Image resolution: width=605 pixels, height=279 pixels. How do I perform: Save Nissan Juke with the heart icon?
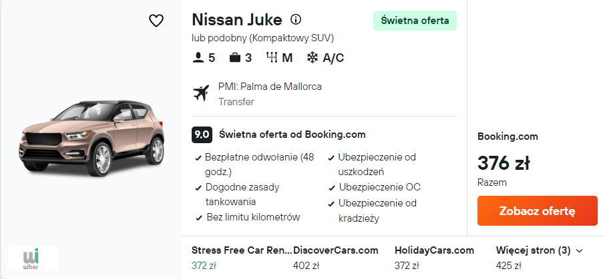click(156, 21)
